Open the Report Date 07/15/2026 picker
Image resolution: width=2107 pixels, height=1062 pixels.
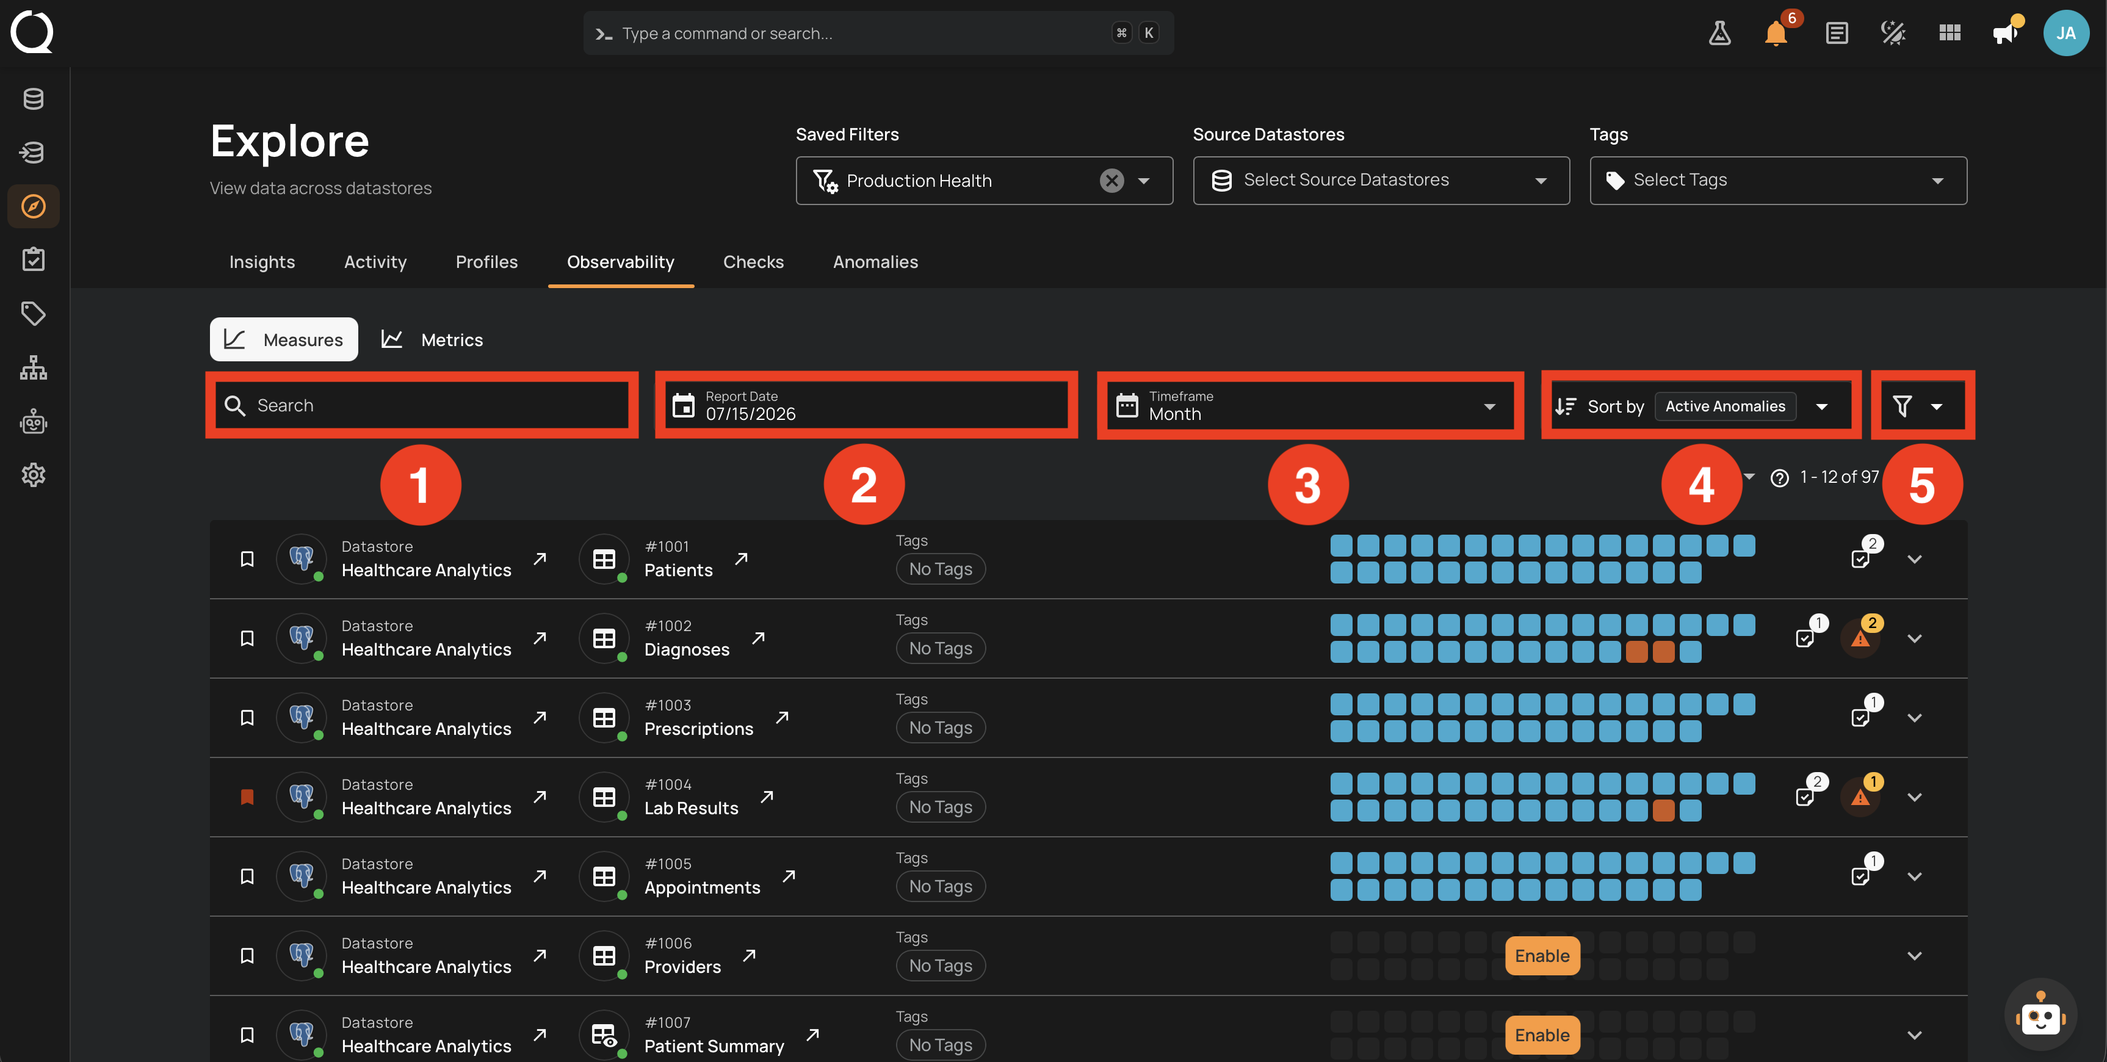point(866,406)
